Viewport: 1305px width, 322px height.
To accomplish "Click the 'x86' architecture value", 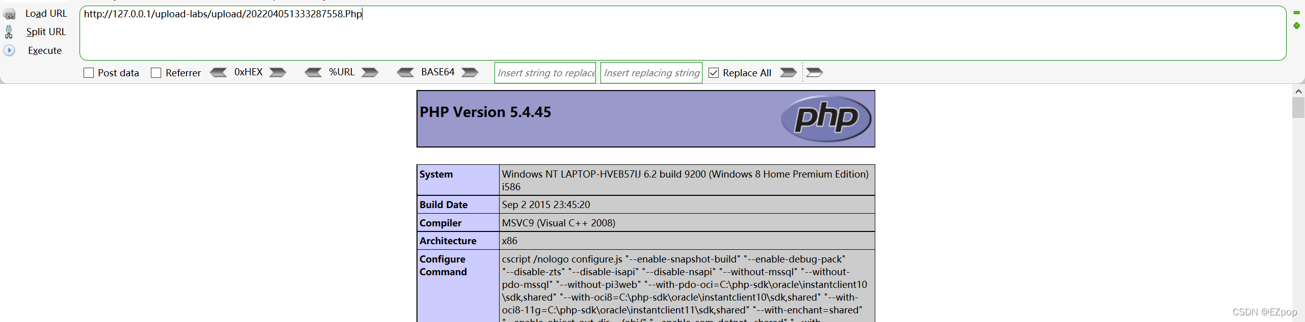I will 509,241.
